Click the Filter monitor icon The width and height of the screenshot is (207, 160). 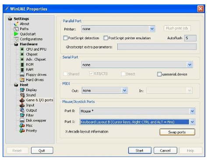pos(22,115)
